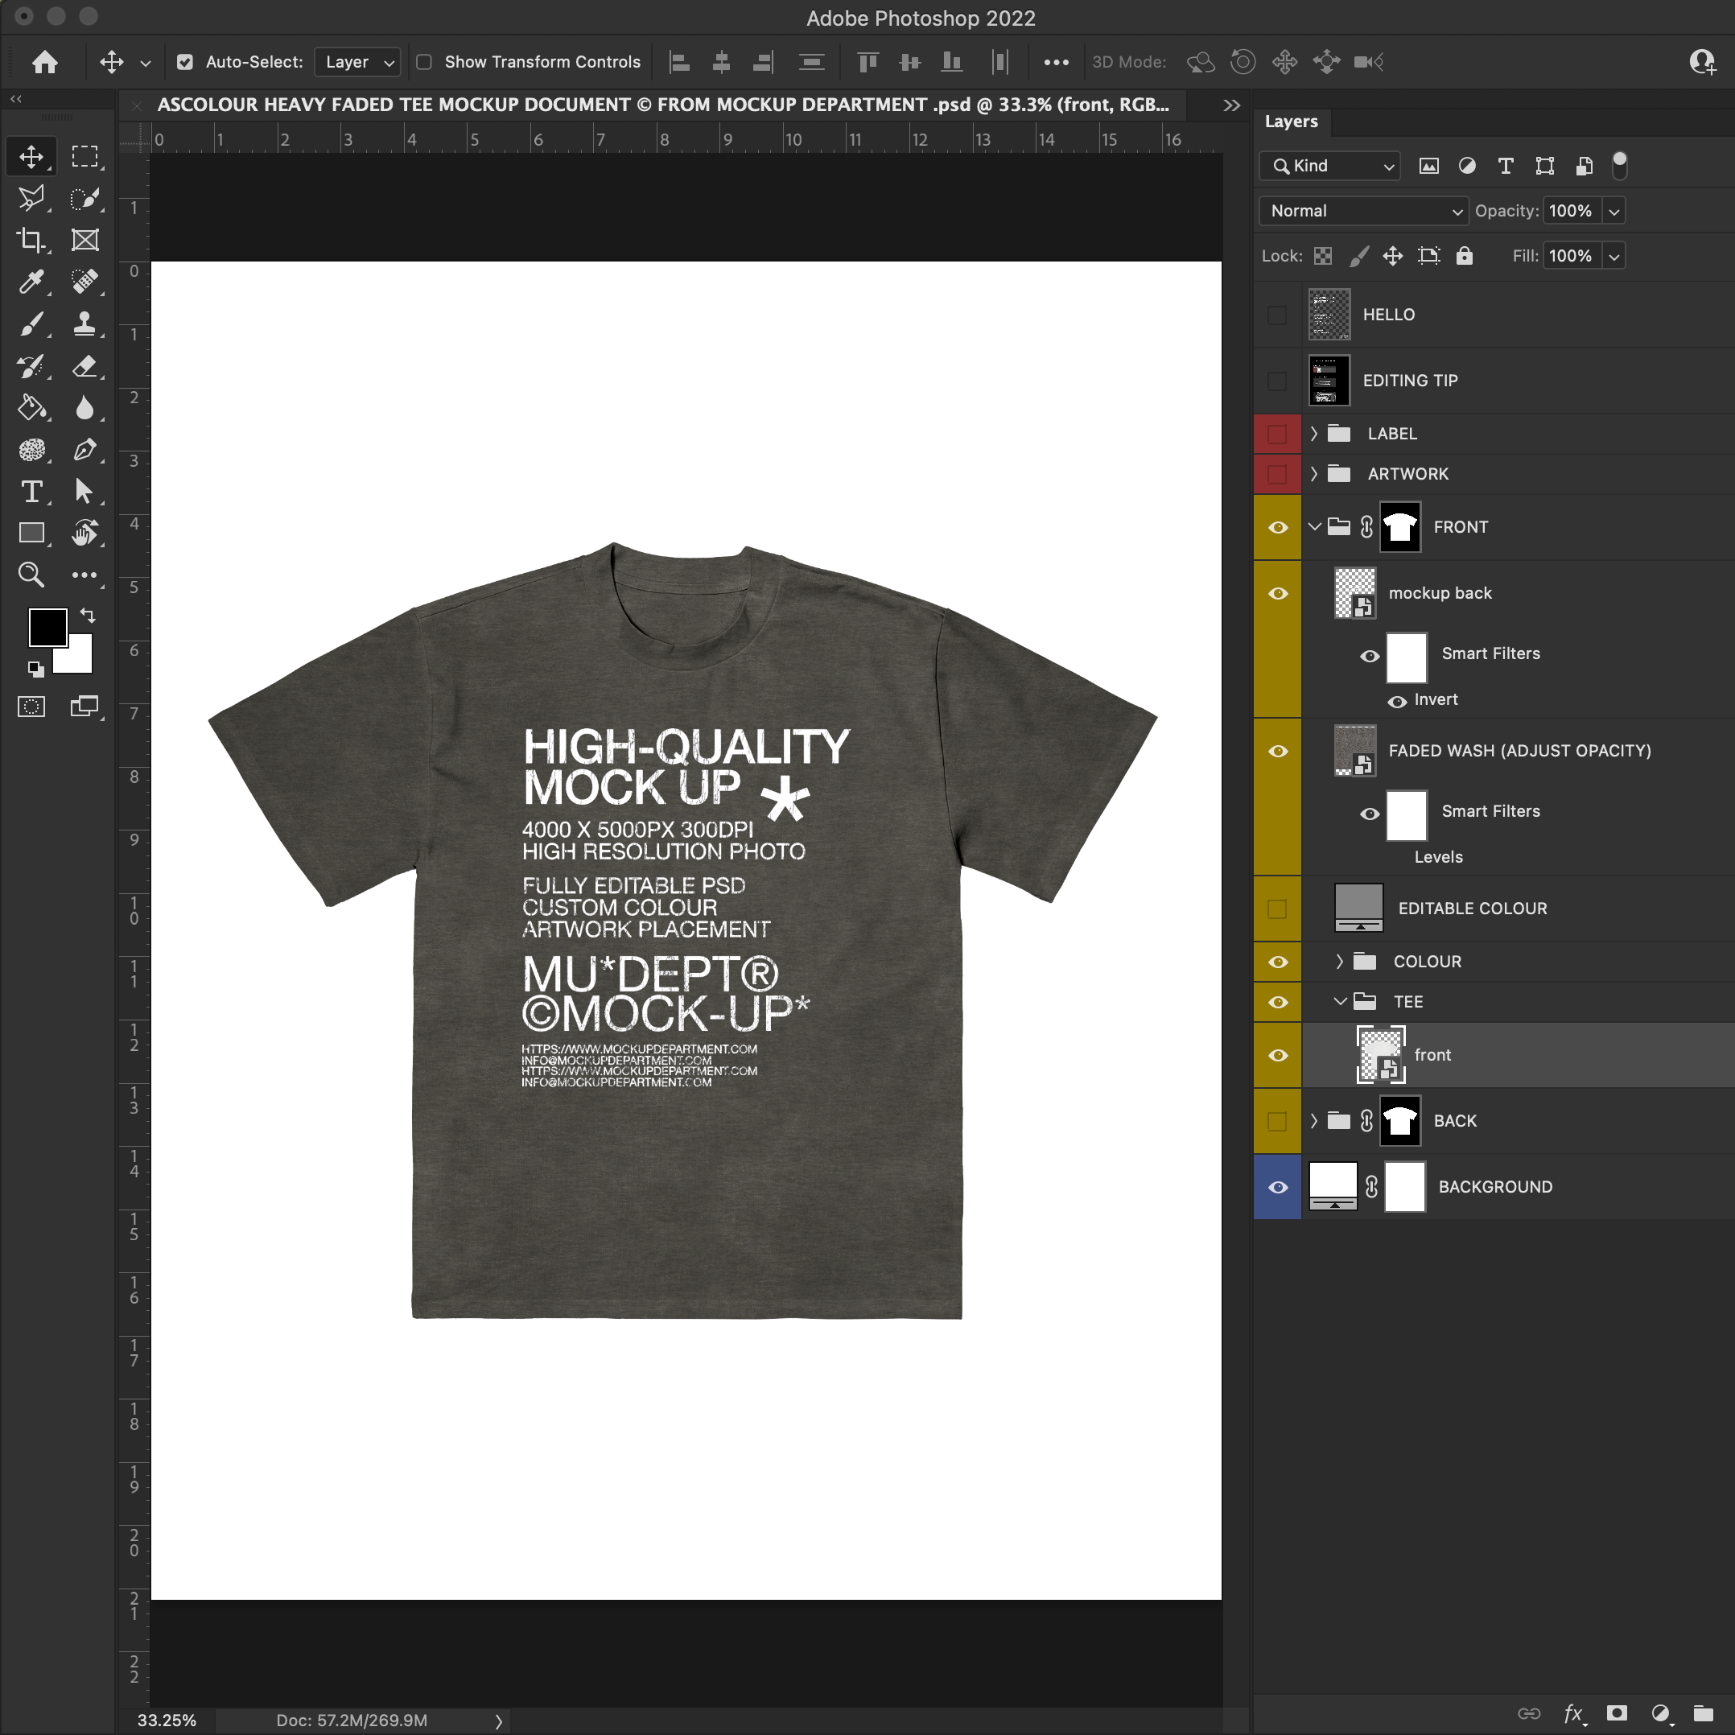This screenshot has height=1735, width=1735.
Task: Click the Add layer style fx icon
Action: (x=1572, y=1712)
